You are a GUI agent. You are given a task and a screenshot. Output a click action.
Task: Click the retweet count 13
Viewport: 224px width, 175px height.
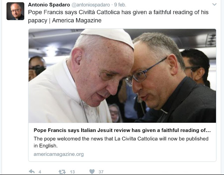pyautogui.click(x=72, y=172)
